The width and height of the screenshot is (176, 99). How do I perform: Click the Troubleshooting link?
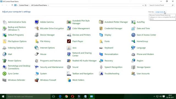(x=112, y=74)
